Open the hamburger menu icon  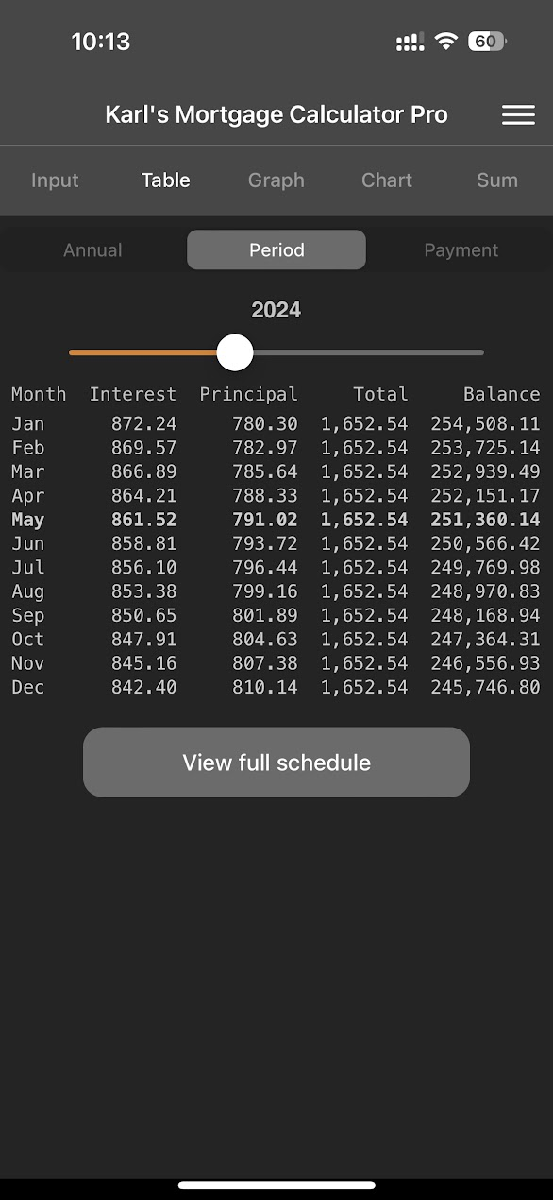click(518, 114)
